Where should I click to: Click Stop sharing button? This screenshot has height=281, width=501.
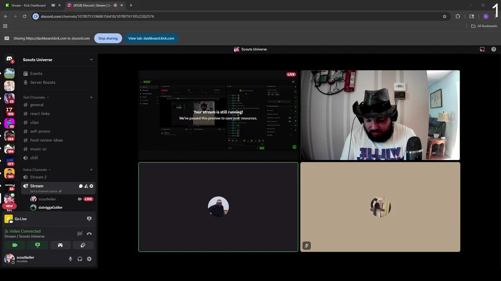pos(108,38)
